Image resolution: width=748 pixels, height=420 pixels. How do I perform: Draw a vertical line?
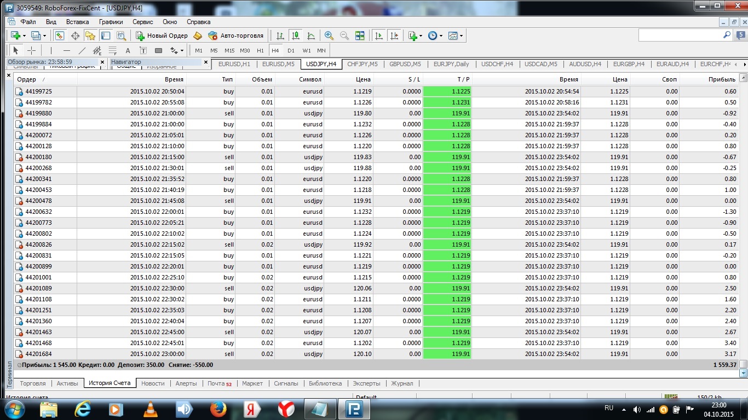point(51,50)
